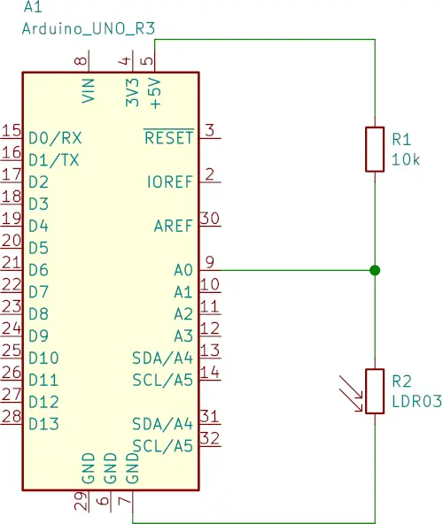Click the VIN pin label
Viewport: 443px width, 524px height.
[89, 90]
